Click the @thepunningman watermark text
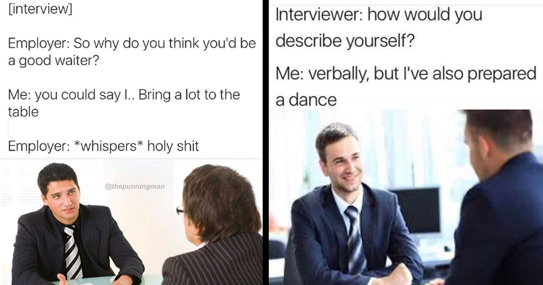The height and width of the screenshot is (285, 543). pyautogui.click(x=134, y=187)
